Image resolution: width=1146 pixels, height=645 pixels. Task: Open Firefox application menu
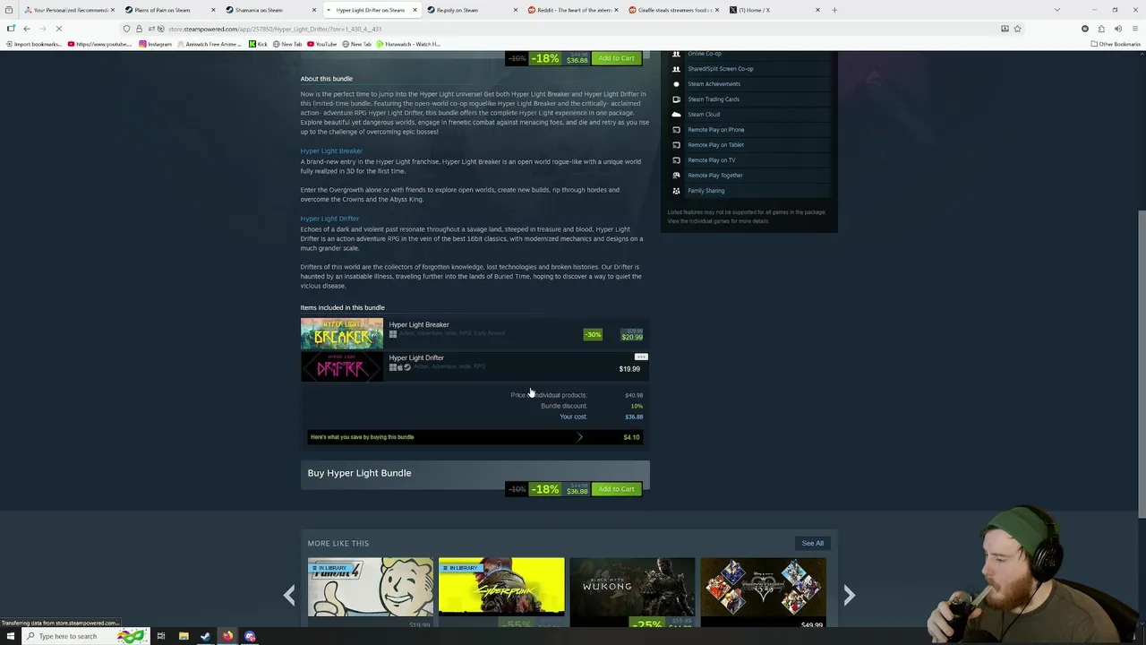click(x=1133, y=29)
